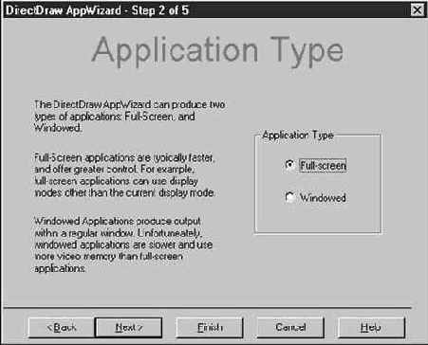428x345 pixels.
Task: Select the Full-screen radio button
Action: click(289, 165)
